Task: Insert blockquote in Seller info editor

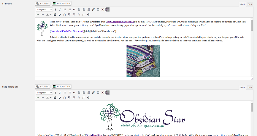Action: [x=74, y=9]
